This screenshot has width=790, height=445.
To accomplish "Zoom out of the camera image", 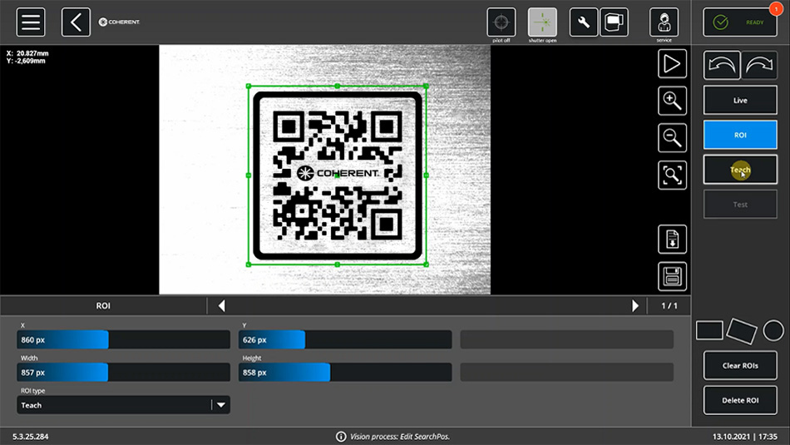I will coord(672,137).
